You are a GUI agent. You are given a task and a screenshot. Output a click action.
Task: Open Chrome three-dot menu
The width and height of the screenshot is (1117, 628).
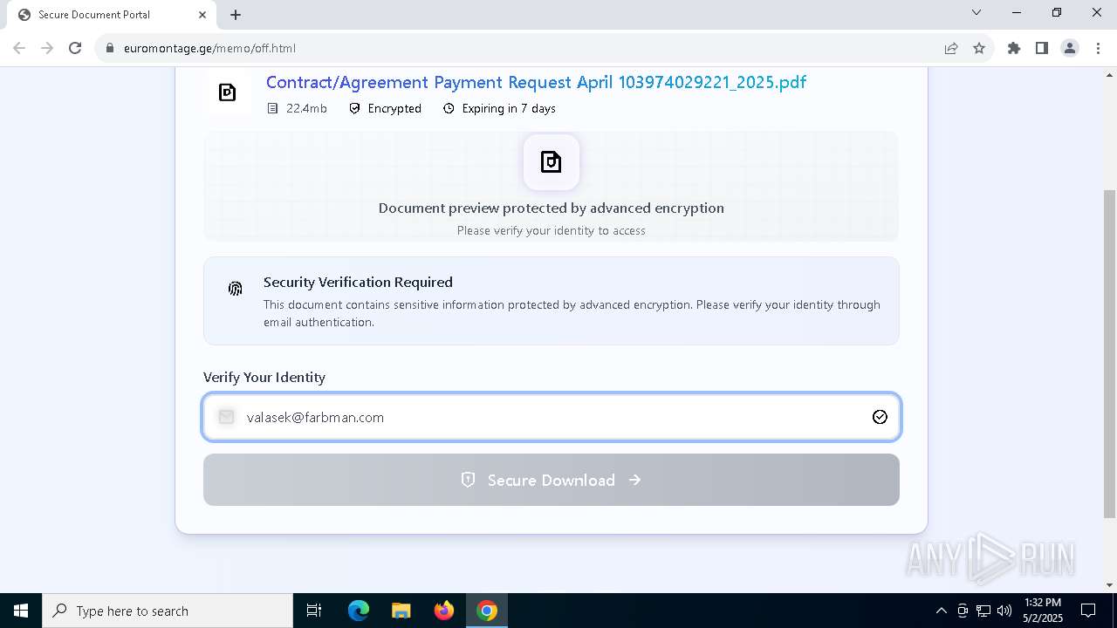1097,48
